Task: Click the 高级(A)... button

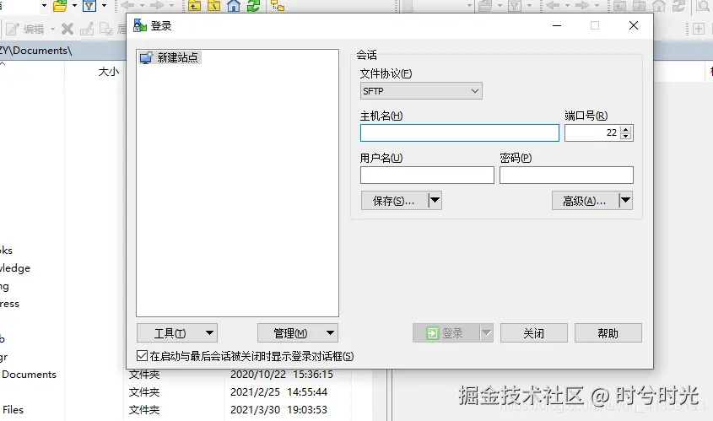Action: 586,200
